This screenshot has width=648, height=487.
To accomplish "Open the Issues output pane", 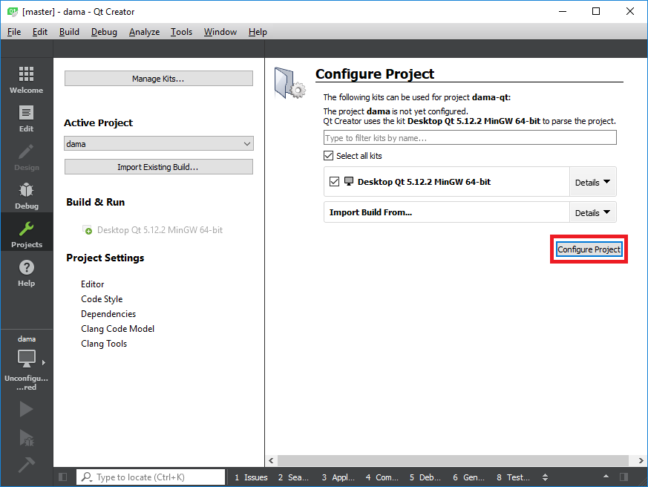I will tap(252, 477).
